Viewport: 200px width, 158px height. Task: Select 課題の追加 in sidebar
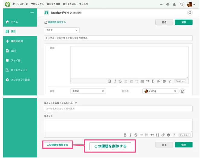pos(20,41)
